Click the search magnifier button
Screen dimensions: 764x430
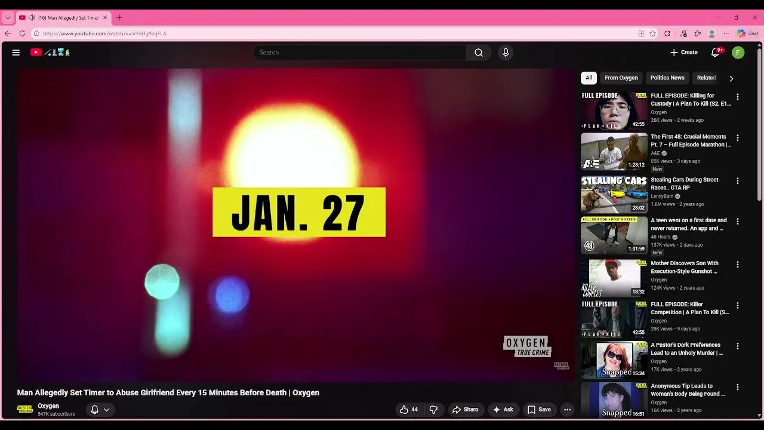pyautogui.click(x=479, y=53)
